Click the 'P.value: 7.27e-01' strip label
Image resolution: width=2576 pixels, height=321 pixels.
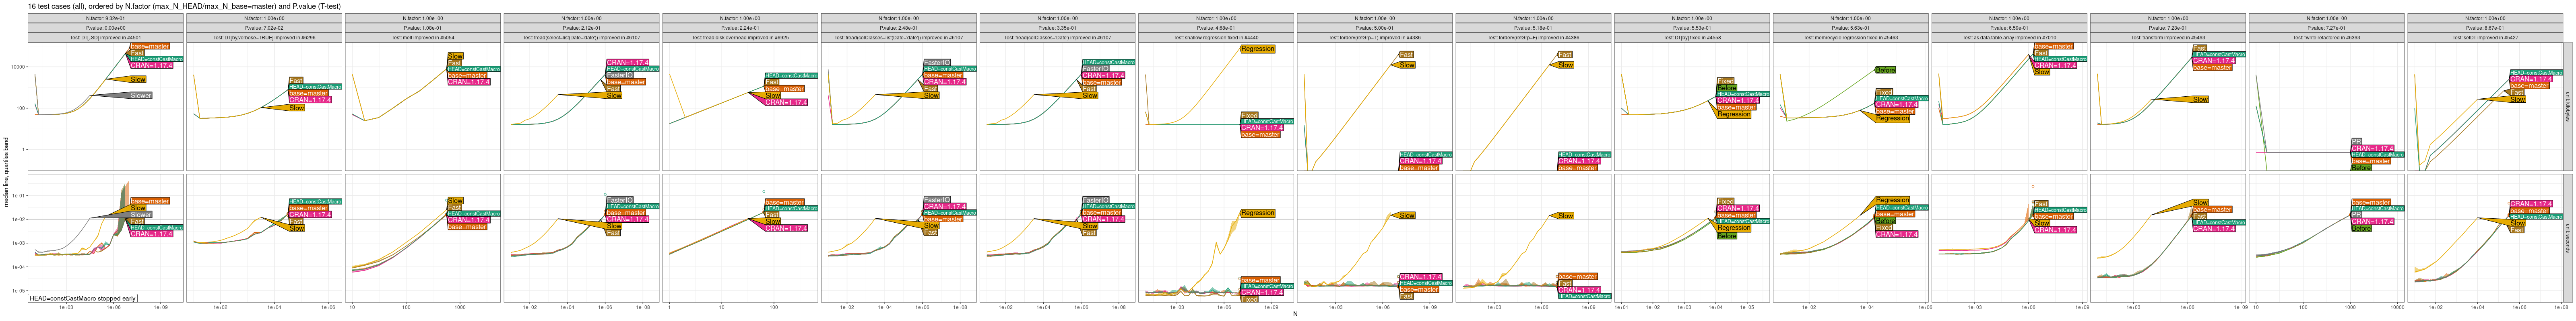2326,28
